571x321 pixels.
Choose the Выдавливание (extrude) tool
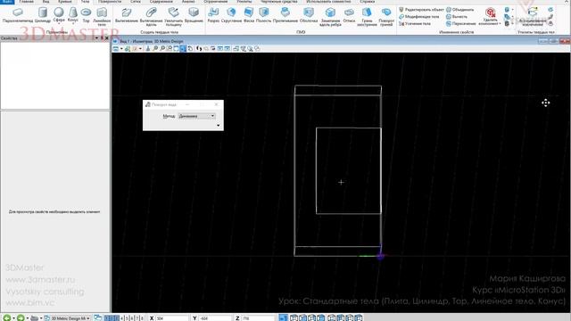(x=127, y=15)
